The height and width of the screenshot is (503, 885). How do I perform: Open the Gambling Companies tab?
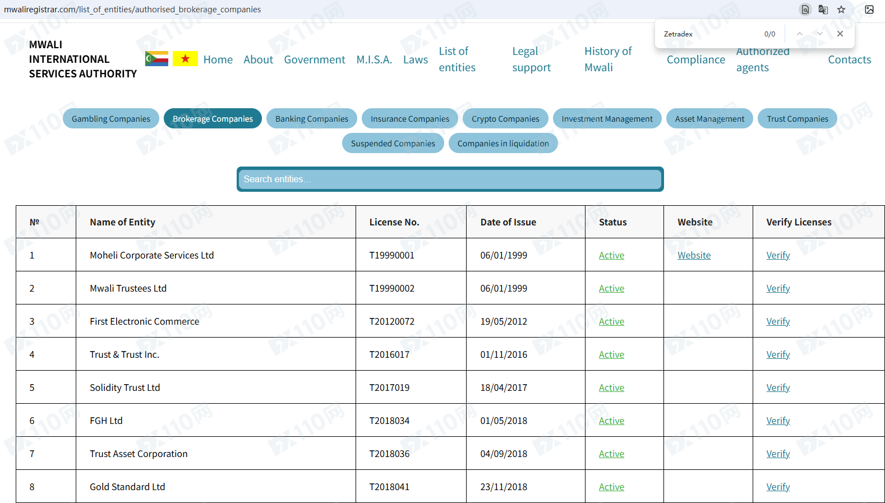coord(111,118)
